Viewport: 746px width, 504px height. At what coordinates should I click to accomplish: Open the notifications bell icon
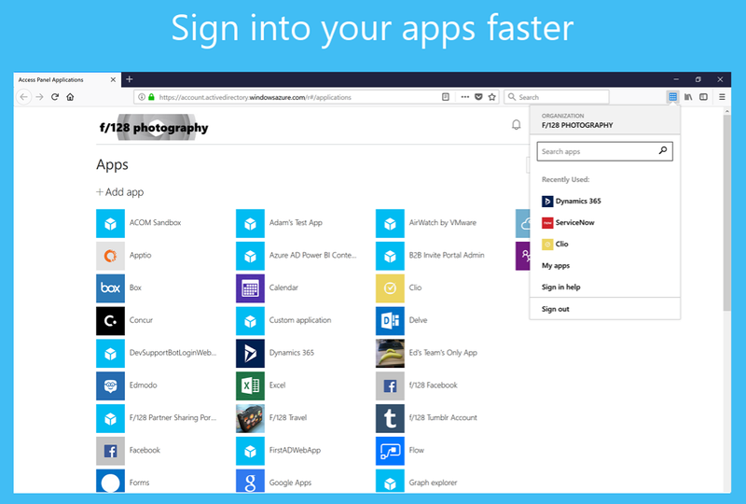pos(517,125)
